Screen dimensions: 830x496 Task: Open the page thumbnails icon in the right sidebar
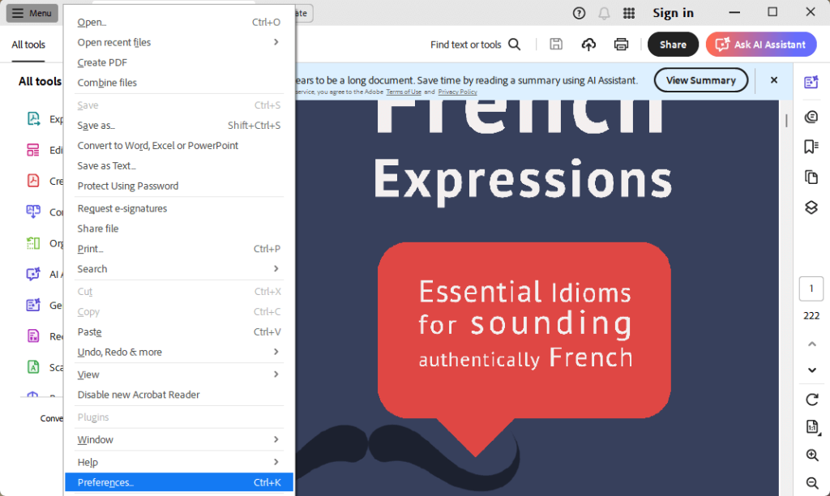(x=811, y=177)
